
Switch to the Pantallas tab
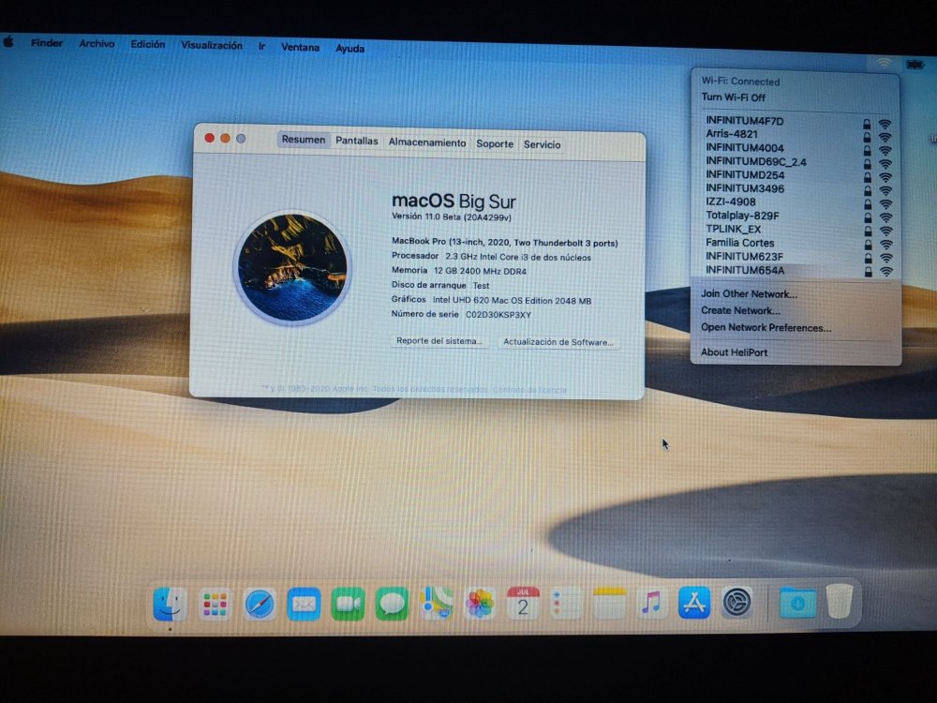point(357,141)
